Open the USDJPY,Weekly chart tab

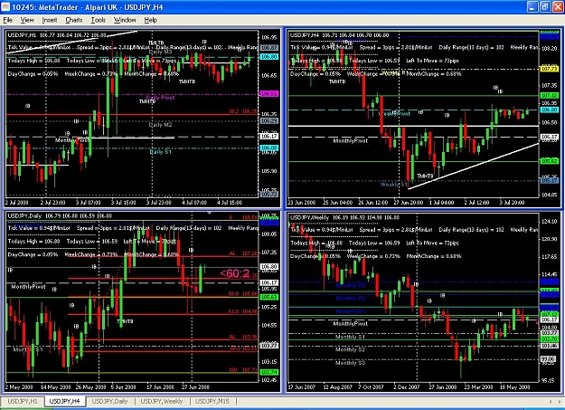point(162,401)
